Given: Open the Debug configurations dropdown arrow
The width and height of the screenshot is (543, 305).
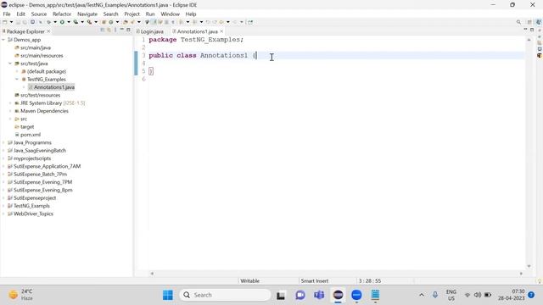Looking at the screenshot, I should [55, 22].
